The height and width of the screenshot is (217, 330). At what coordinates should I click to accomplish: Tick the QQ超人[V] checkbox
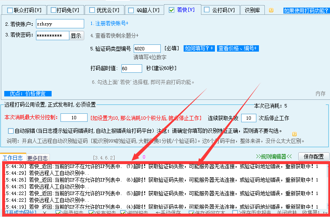tap(131, 10)
